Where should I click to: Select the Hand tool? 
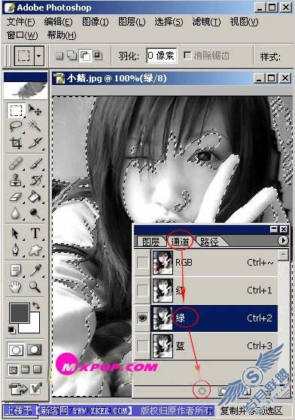(15, 287)
